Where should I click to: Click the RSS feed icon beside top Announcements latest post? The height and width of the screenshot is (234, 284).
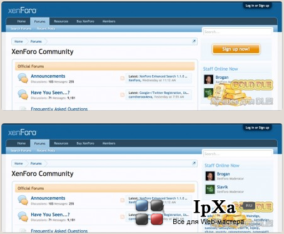coord(123,78)
